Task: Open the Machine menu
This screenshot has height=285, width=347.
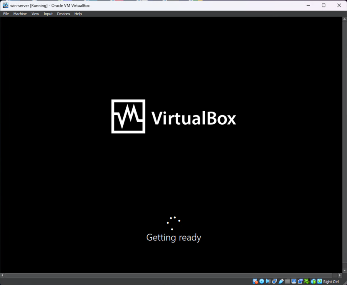Action: click(20, 13)
